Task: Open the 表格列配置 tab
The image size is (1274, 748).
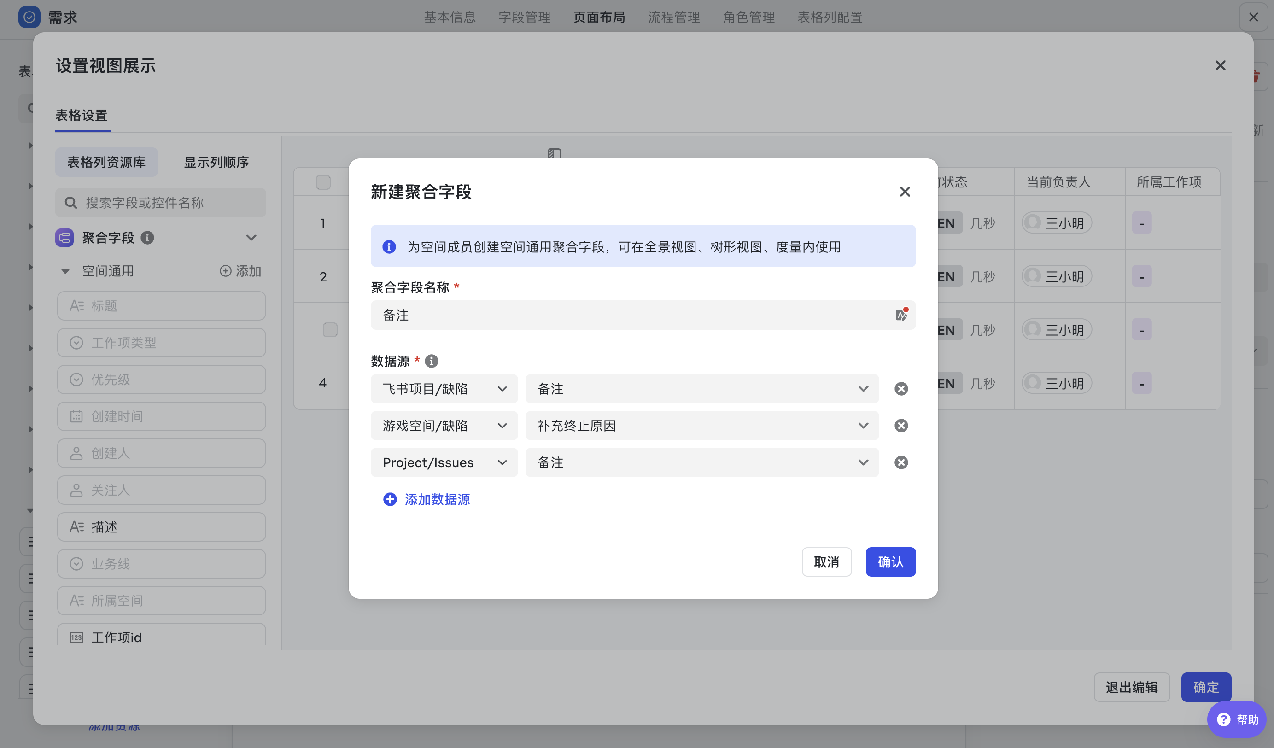Action: point(830,17)
